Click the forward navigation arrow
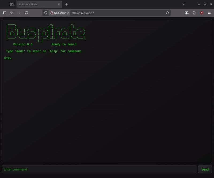The width and height of the screenshot is (214, 178). coord(19,13)
